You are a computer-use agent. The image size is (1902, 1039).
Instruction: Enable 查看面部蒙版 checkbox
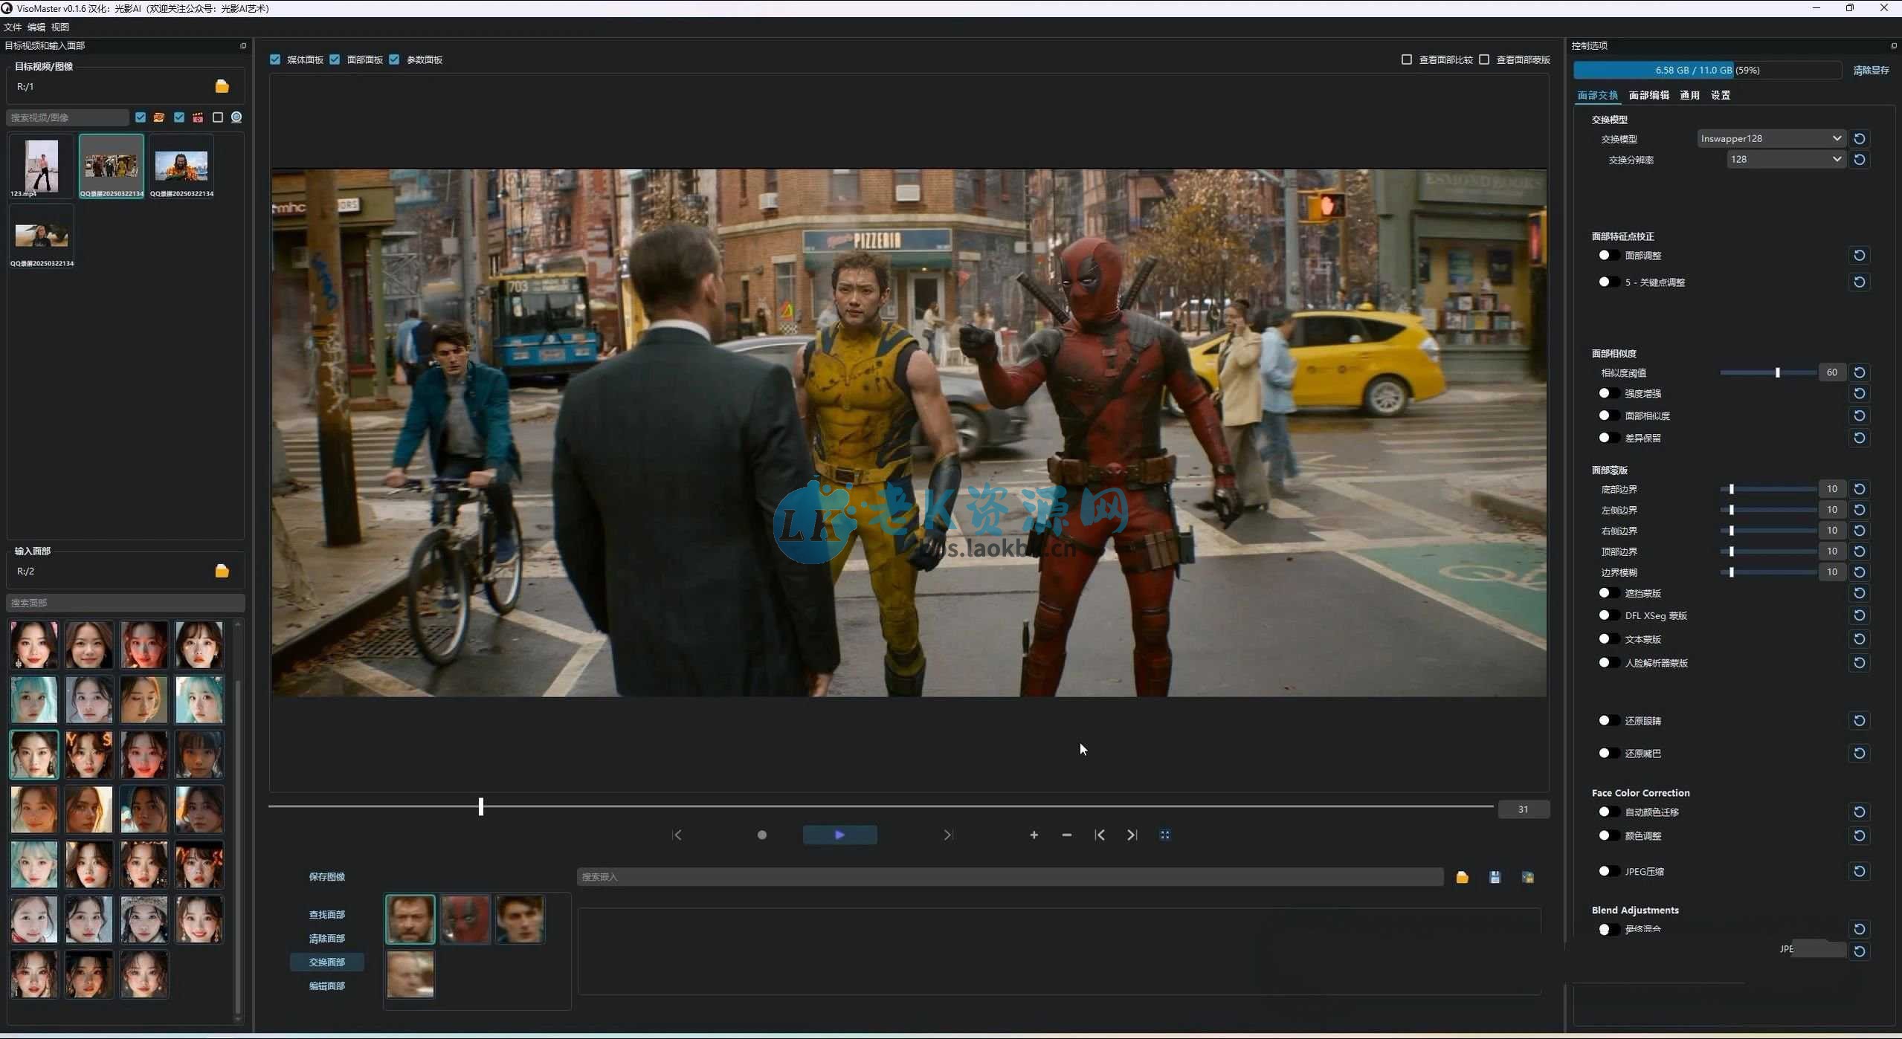(x=1484, y=59)
